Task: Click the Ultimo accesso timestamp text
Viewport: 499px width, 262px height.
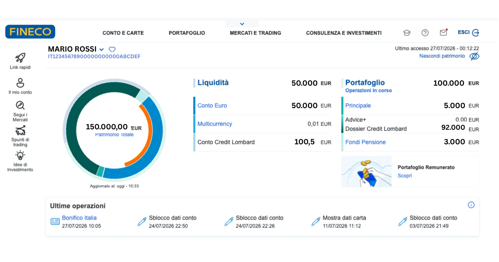Action: [437, 48]
